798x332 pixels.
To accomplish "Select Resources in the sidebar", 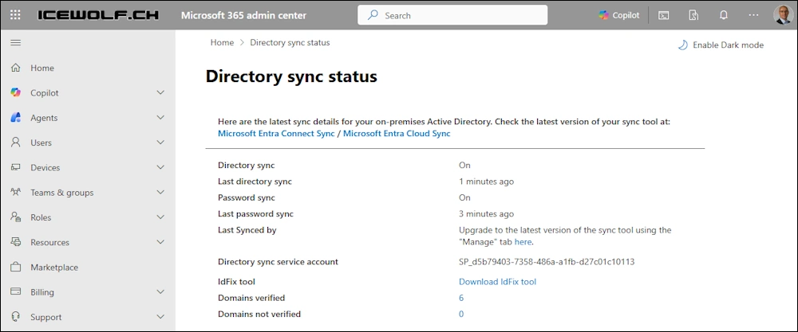I will click(49, 243).
